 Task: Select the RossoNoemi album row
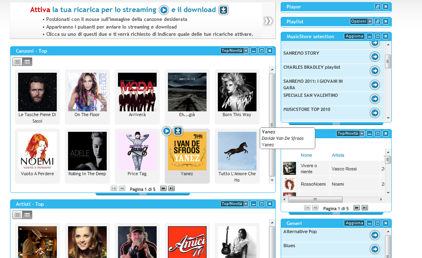tap(333, 184)
